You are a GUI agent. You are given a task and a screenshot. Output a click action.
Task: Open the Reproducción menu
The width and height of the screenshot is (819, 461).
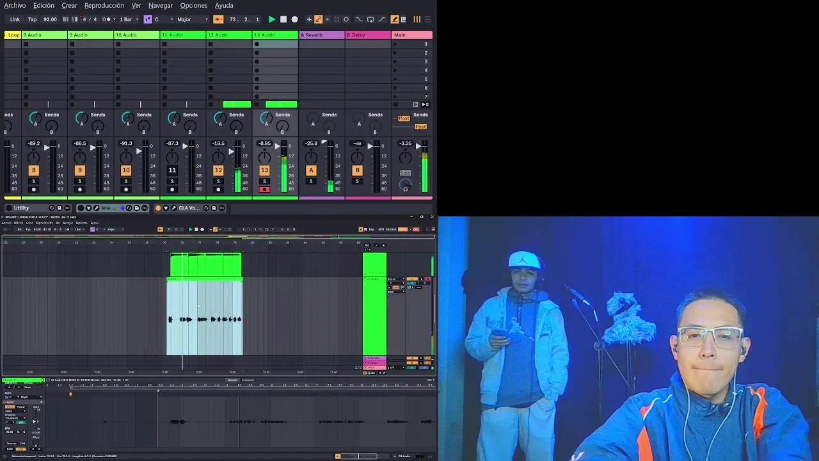104,5
